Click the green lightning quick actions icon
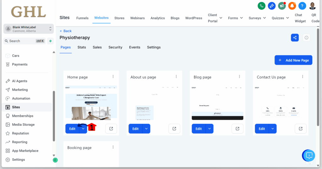 pos(50,41)
